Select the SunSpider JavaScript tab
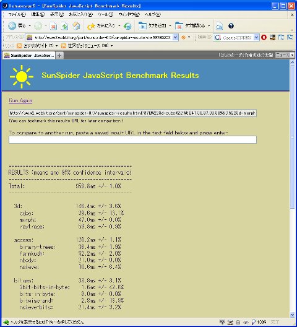The height and width of the screenshot is (327, 297). point(29,55)
